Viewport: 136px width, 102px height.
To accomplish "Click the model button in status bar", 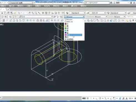I will click(x=84, y=98).
